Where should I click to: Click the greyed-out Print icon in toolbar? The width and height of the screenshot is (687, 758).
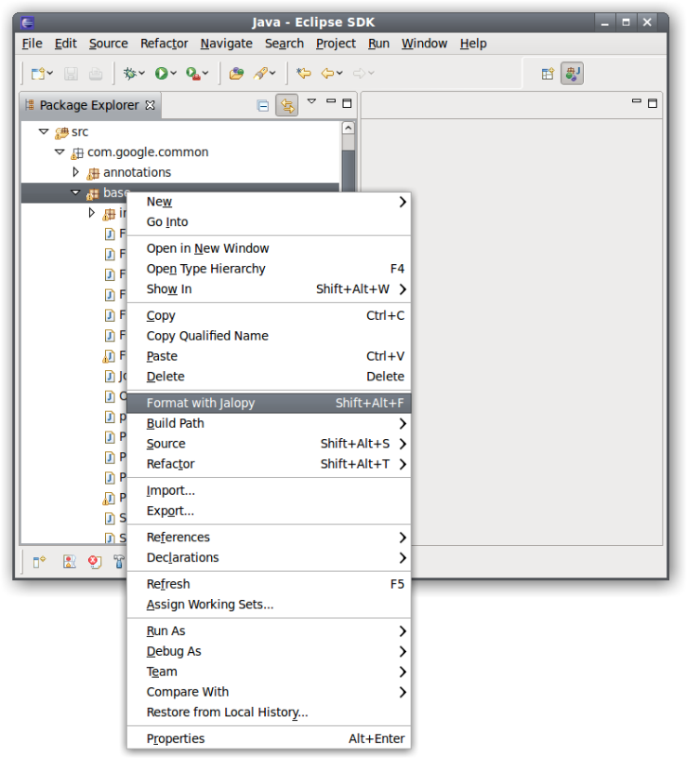96,73
